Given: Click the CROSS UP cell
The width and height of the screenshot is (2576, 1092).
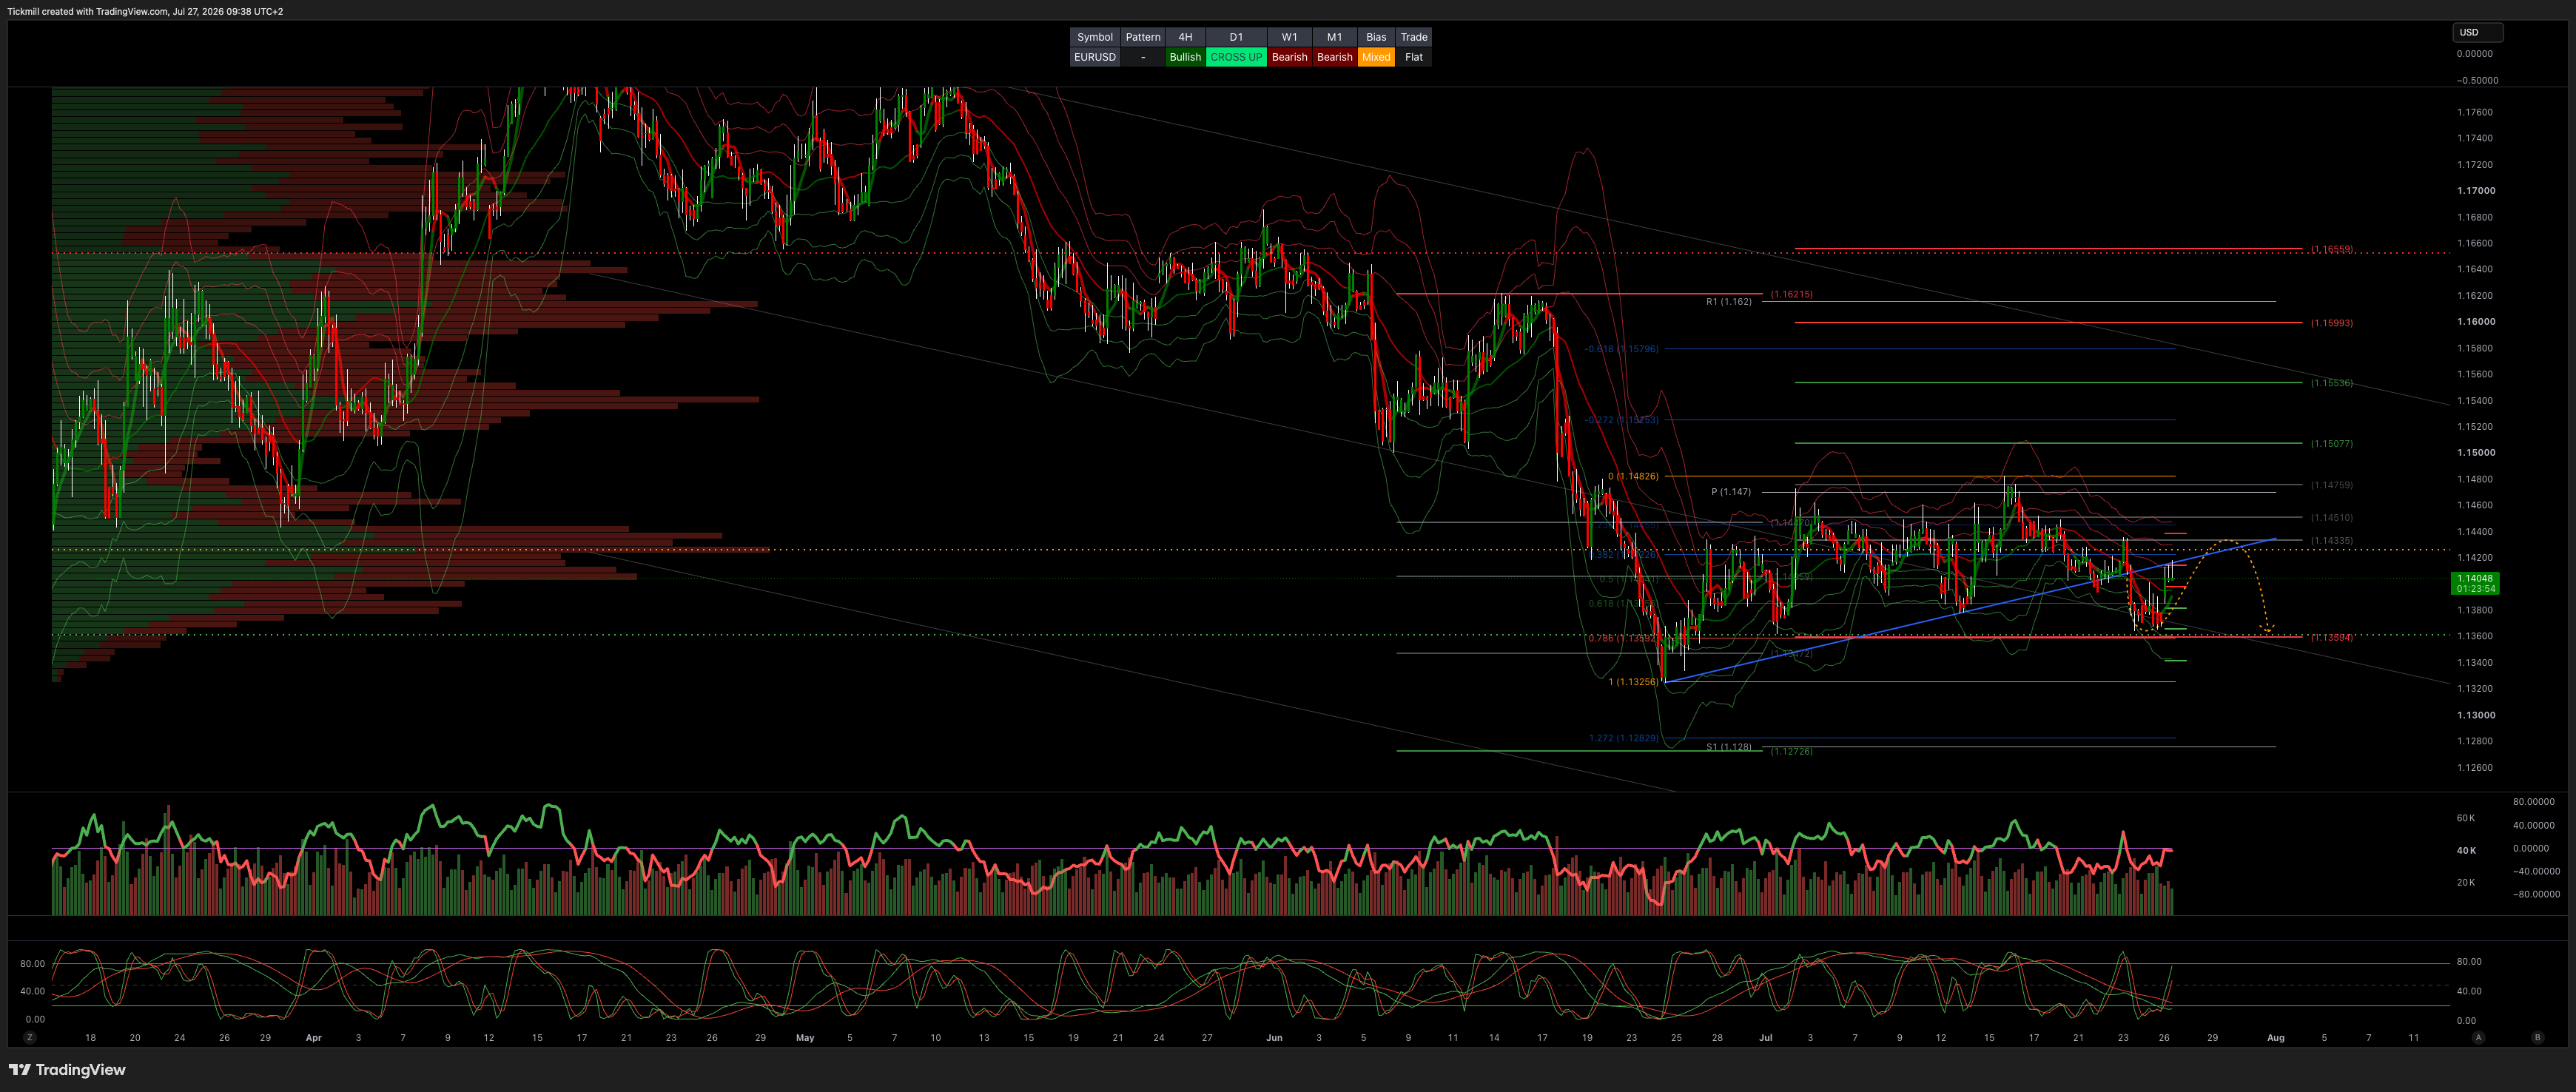Looking at the screenshot, I should pos(1236,57).
